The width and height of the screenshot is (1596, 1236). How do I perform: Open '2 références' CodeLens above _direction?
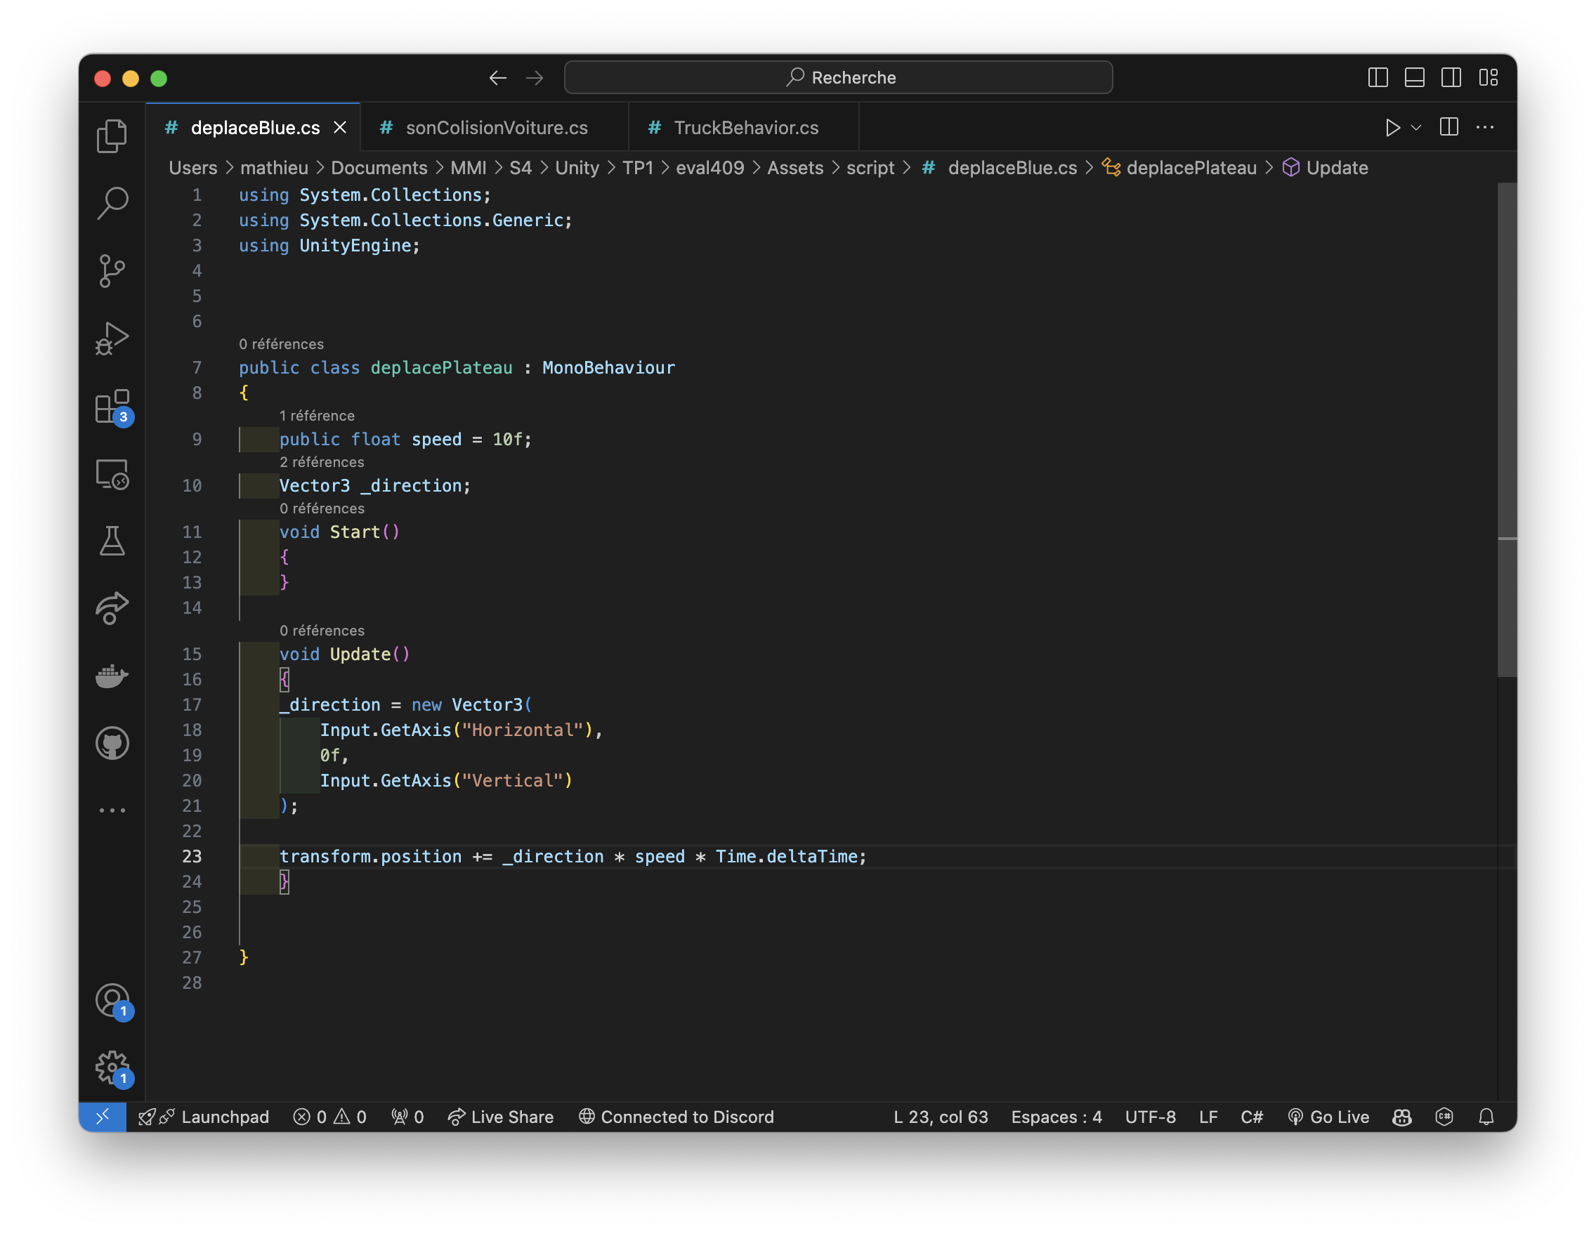322,462
